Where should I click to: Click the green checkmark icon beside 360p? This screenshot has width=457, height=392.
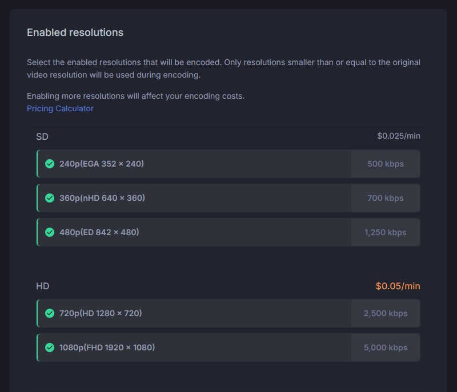50,199
